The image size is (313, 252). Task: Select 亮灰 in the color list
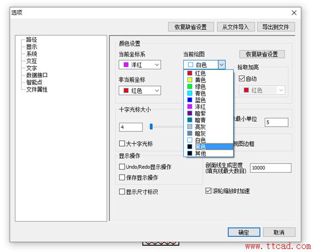coord(208,127)
